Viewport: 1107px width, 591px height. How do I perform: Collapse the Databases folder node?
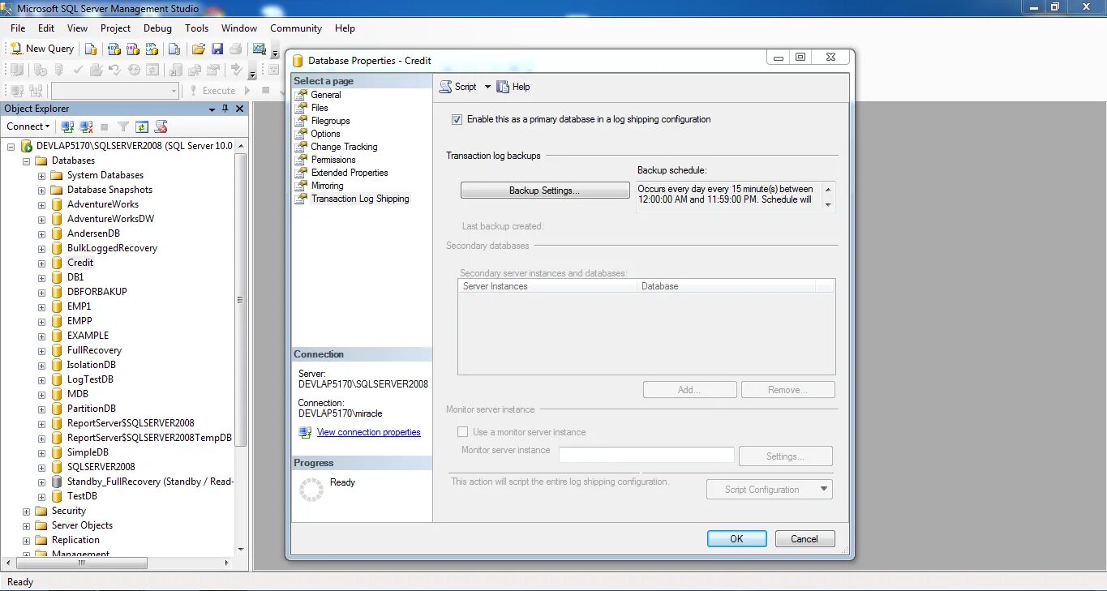click(x=26, y=161)
